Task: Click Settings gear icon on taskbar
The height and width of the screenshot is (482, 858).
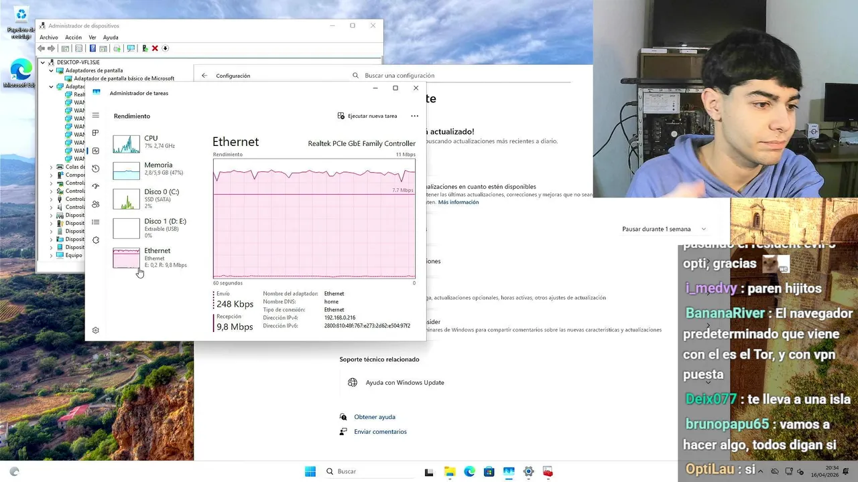Action: tap(528, 471)
